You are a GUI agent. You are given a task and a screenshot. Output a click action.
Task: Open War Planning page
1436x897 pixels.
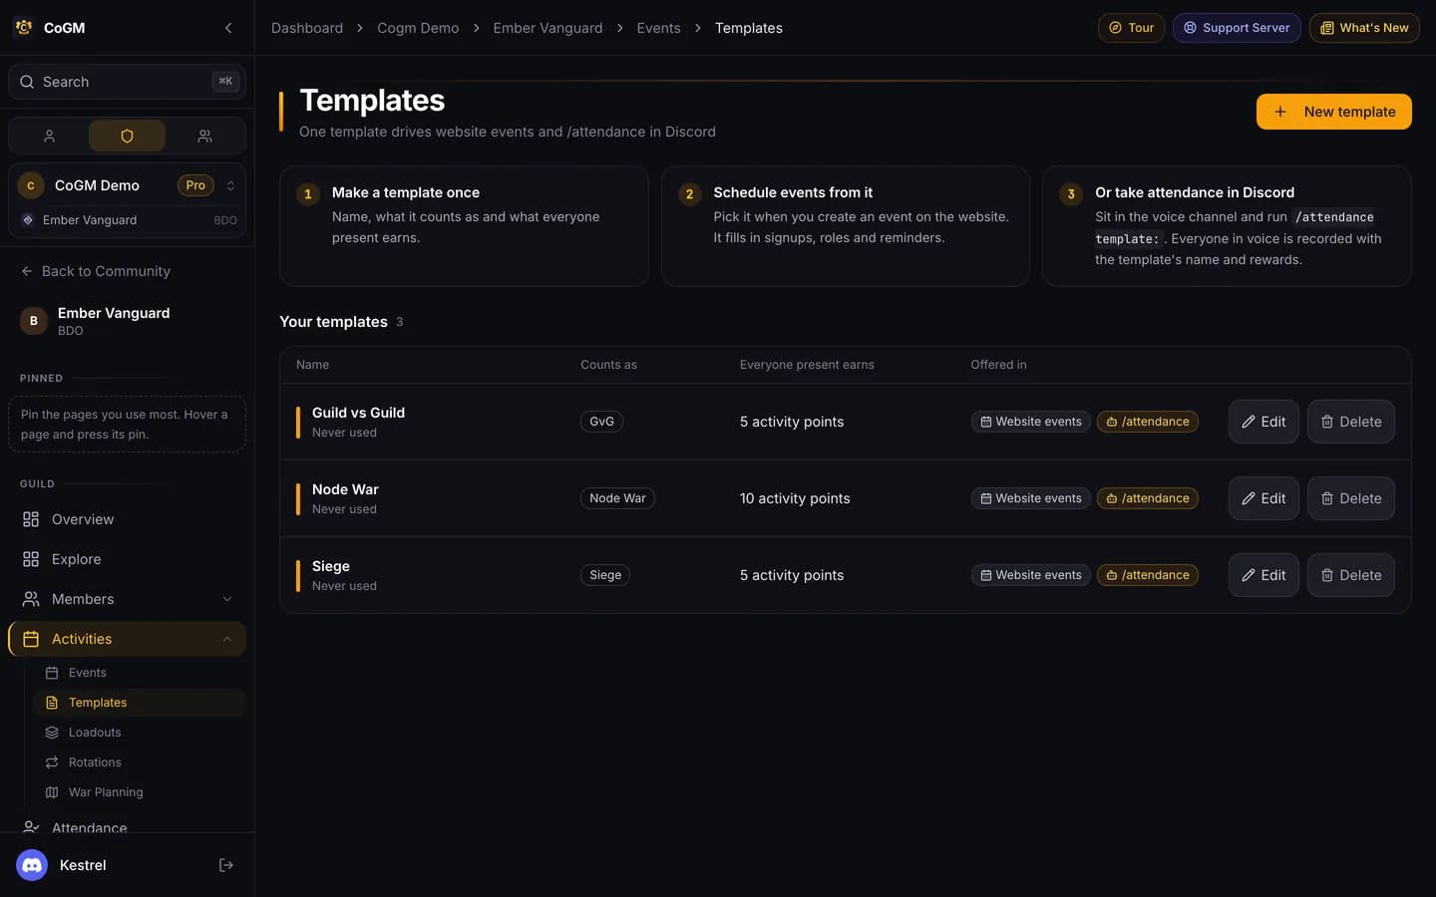point(139,792)
